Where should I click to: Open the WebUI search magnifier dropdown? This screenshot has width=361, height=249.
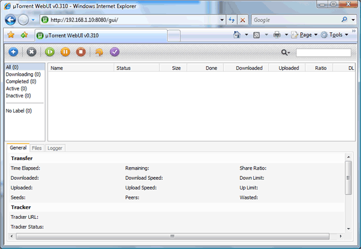pos(285,53)
